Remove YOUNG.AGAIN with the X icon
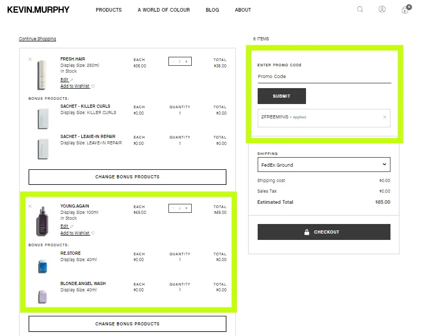425x336 pixels. tap(30, 206)
